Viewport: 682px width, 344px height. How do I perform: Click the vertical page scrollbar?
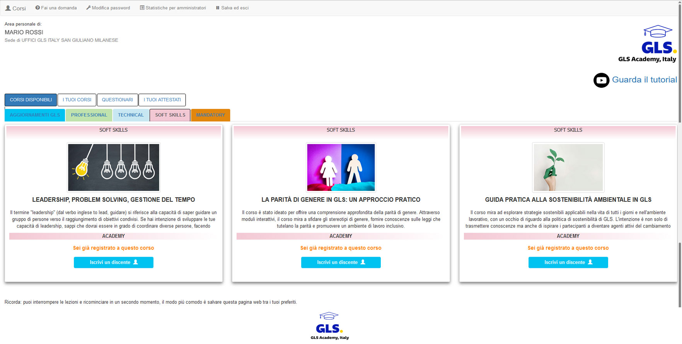tap(680, 155)
